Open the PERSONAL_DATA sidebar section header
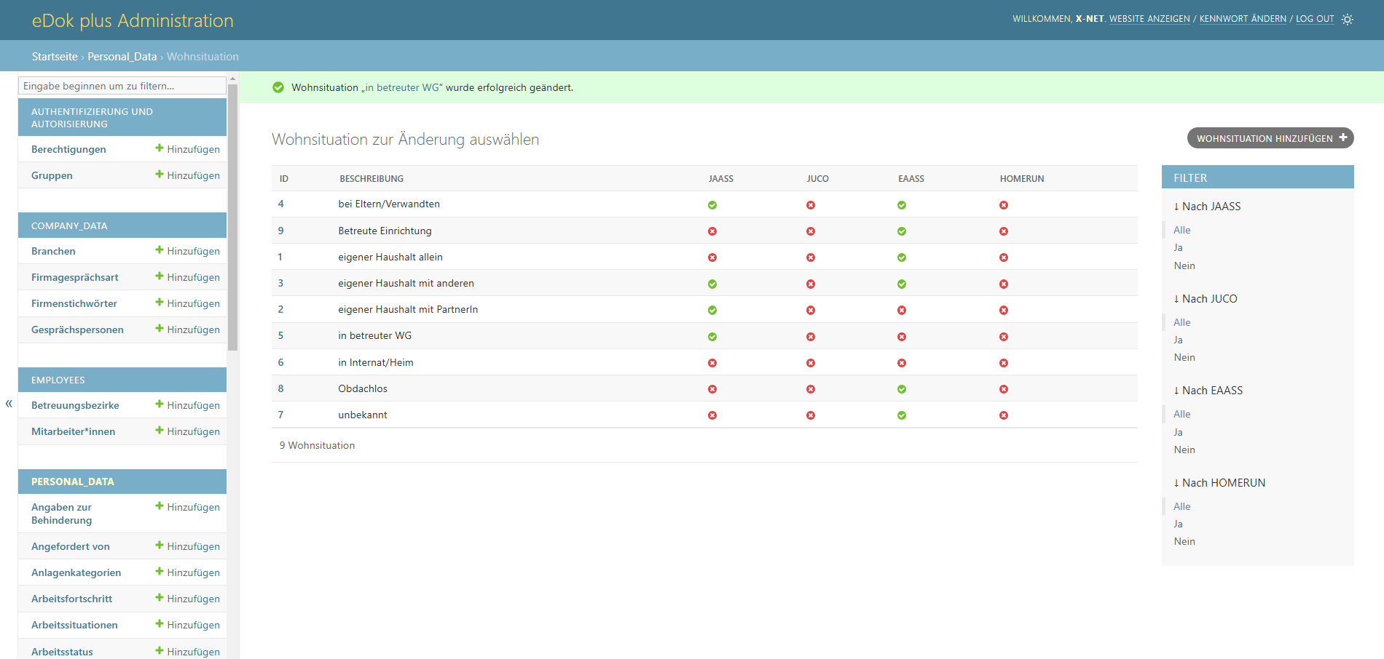This screenshot has height=659, width=1384. click(x=73, y=482)
